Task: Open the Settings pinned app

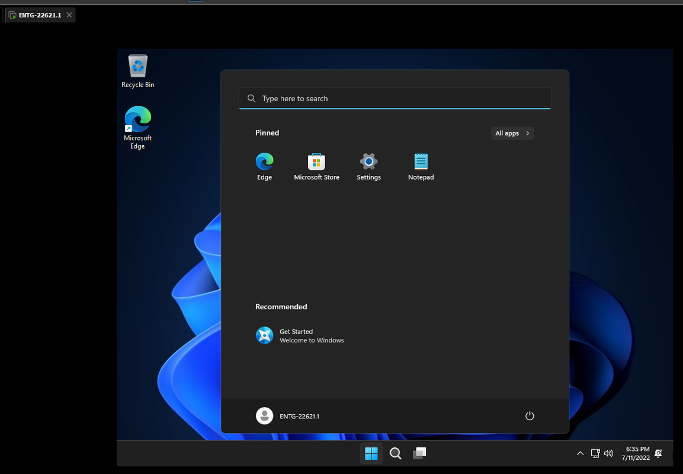Action: pos(368,166)
